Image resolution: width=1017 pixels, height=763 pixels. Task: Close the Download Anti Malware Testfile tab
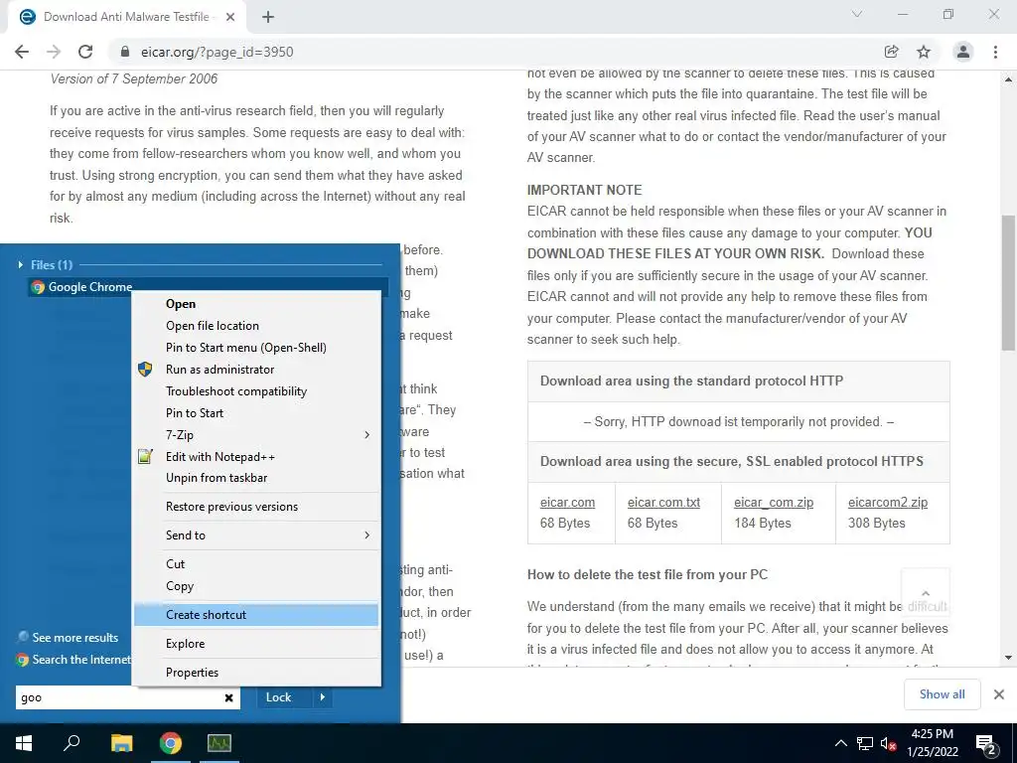coord(230,17)
